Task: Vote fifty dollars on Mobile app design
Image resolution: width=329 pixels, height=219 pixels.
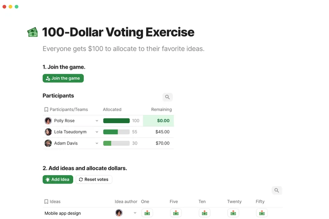Action: (x=262, y=213)
